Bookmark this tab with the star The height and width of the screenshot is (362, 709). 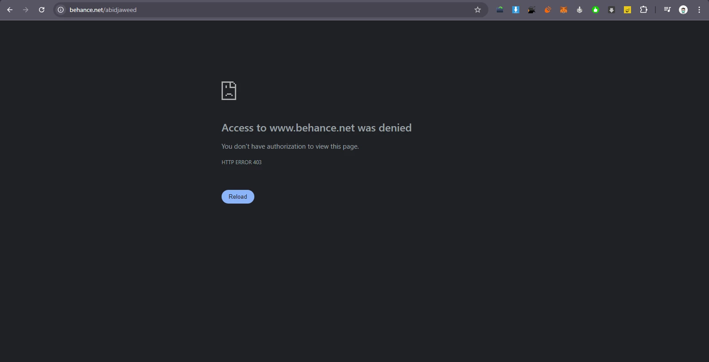478,10
